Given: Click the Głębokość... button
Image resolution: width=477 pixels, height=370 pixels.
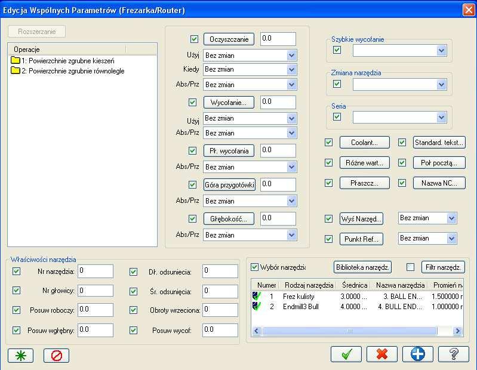Looking at the screenshot, I should click(229, 218).
